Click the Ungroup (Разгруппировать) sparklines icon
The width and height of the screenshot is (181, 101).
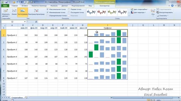point(158,12)
